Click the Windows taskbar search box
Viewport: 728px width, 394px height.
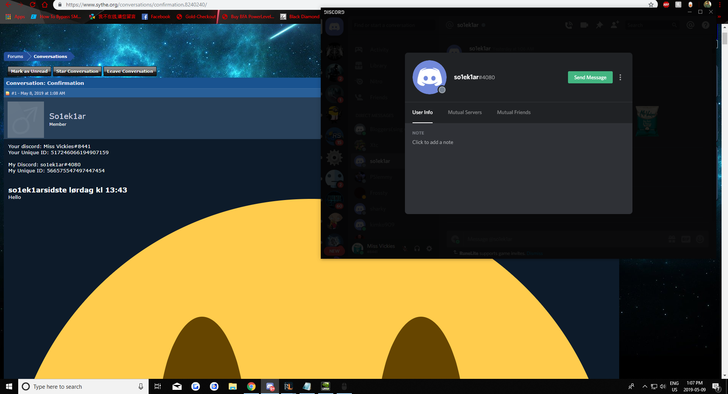pyautogui.click(x=83, y=386)
